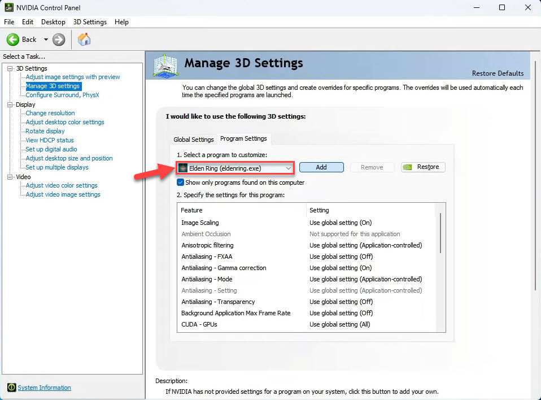Screen dimensions: 541x400
Task: Click the Elden Ring program icon
Action: pyautogui.click(x=183, y=168)
